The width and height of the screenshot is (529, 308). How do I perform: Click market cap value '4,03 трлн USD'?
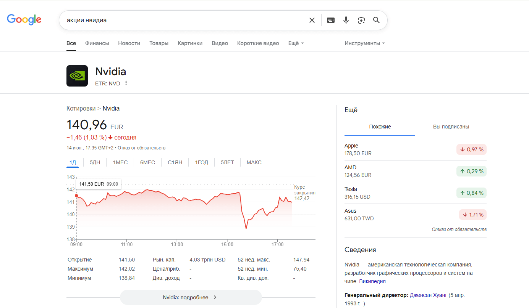tap(208, 260)
